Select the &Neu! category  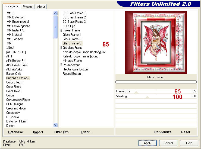click(10, 48)
